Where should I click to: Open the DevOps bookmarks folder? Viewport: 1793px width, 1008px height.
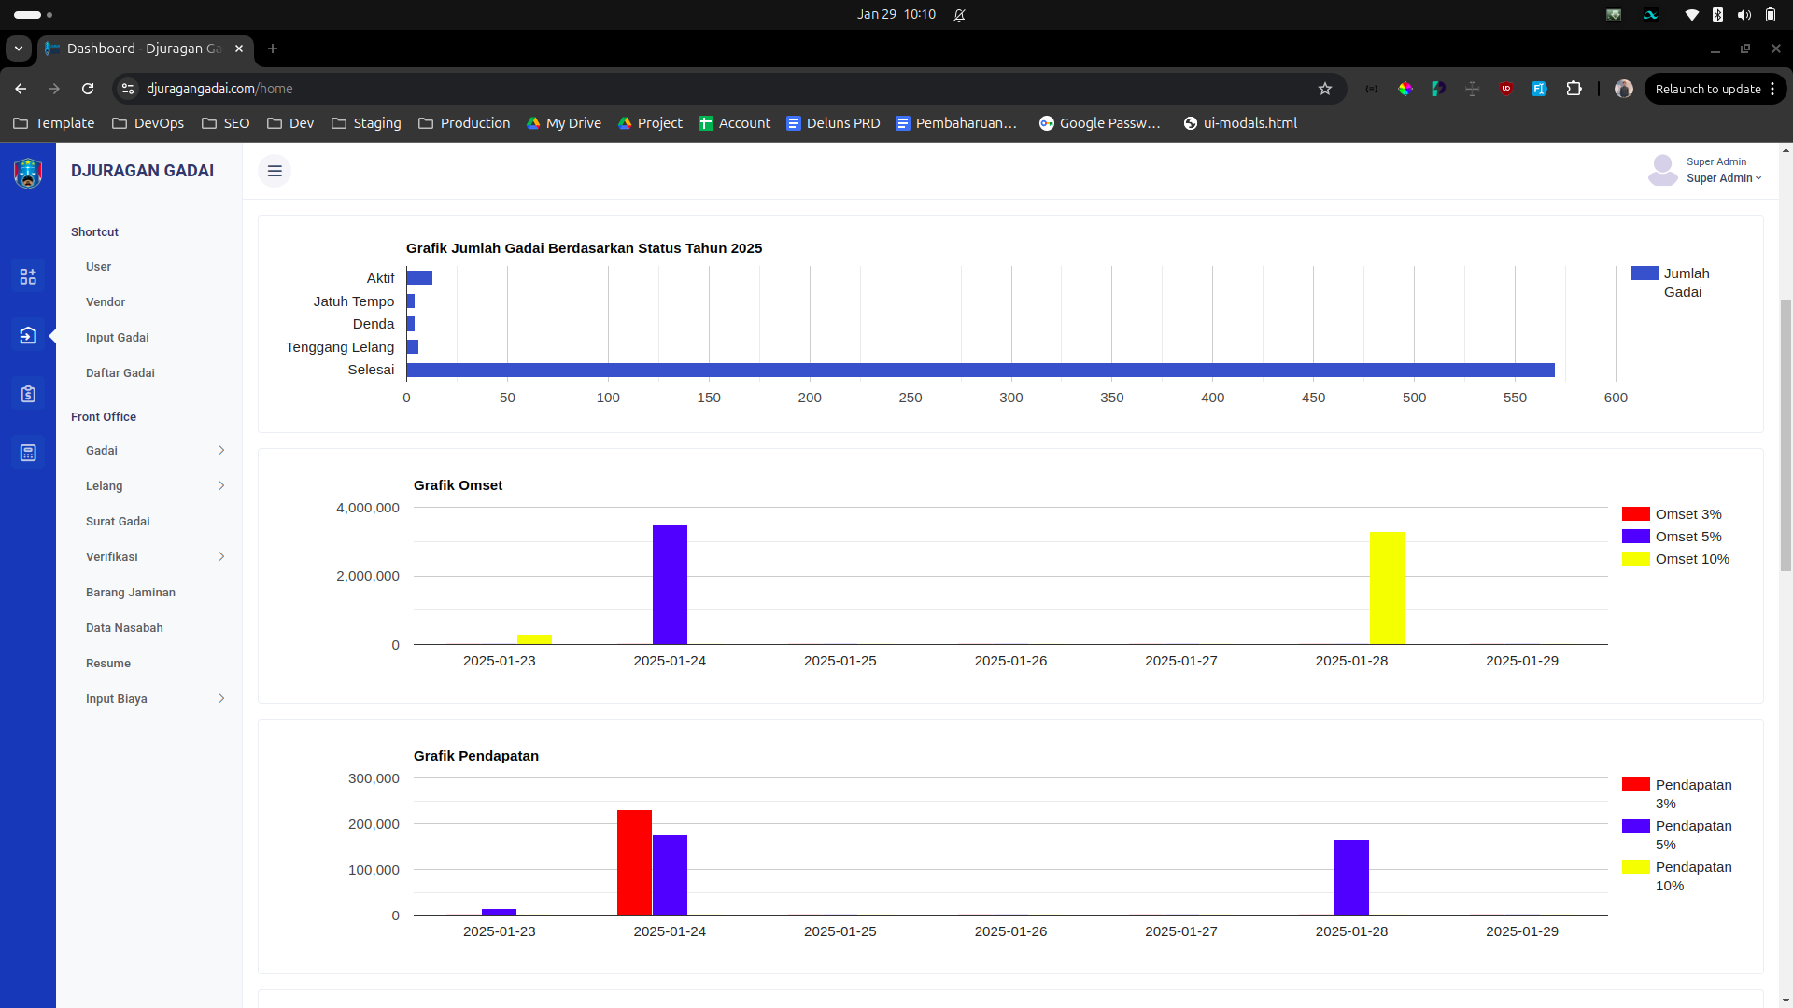[148, 123]
